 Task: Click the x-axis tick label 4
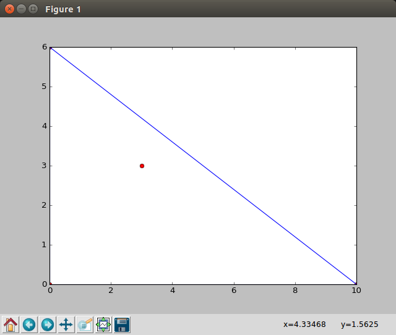173,290
